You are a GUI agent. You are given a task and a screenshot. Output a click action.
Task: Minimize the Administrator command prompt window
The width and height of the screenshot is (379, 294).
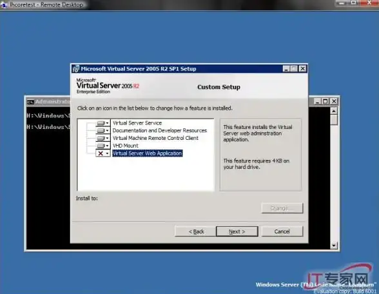[318, 101]
